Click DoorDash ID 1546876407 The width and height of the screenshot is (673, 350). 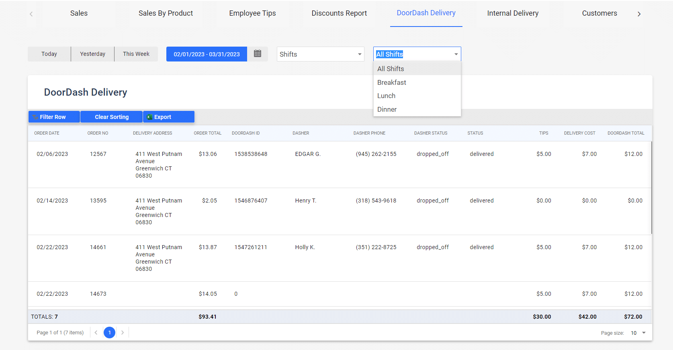coord(251,201)
